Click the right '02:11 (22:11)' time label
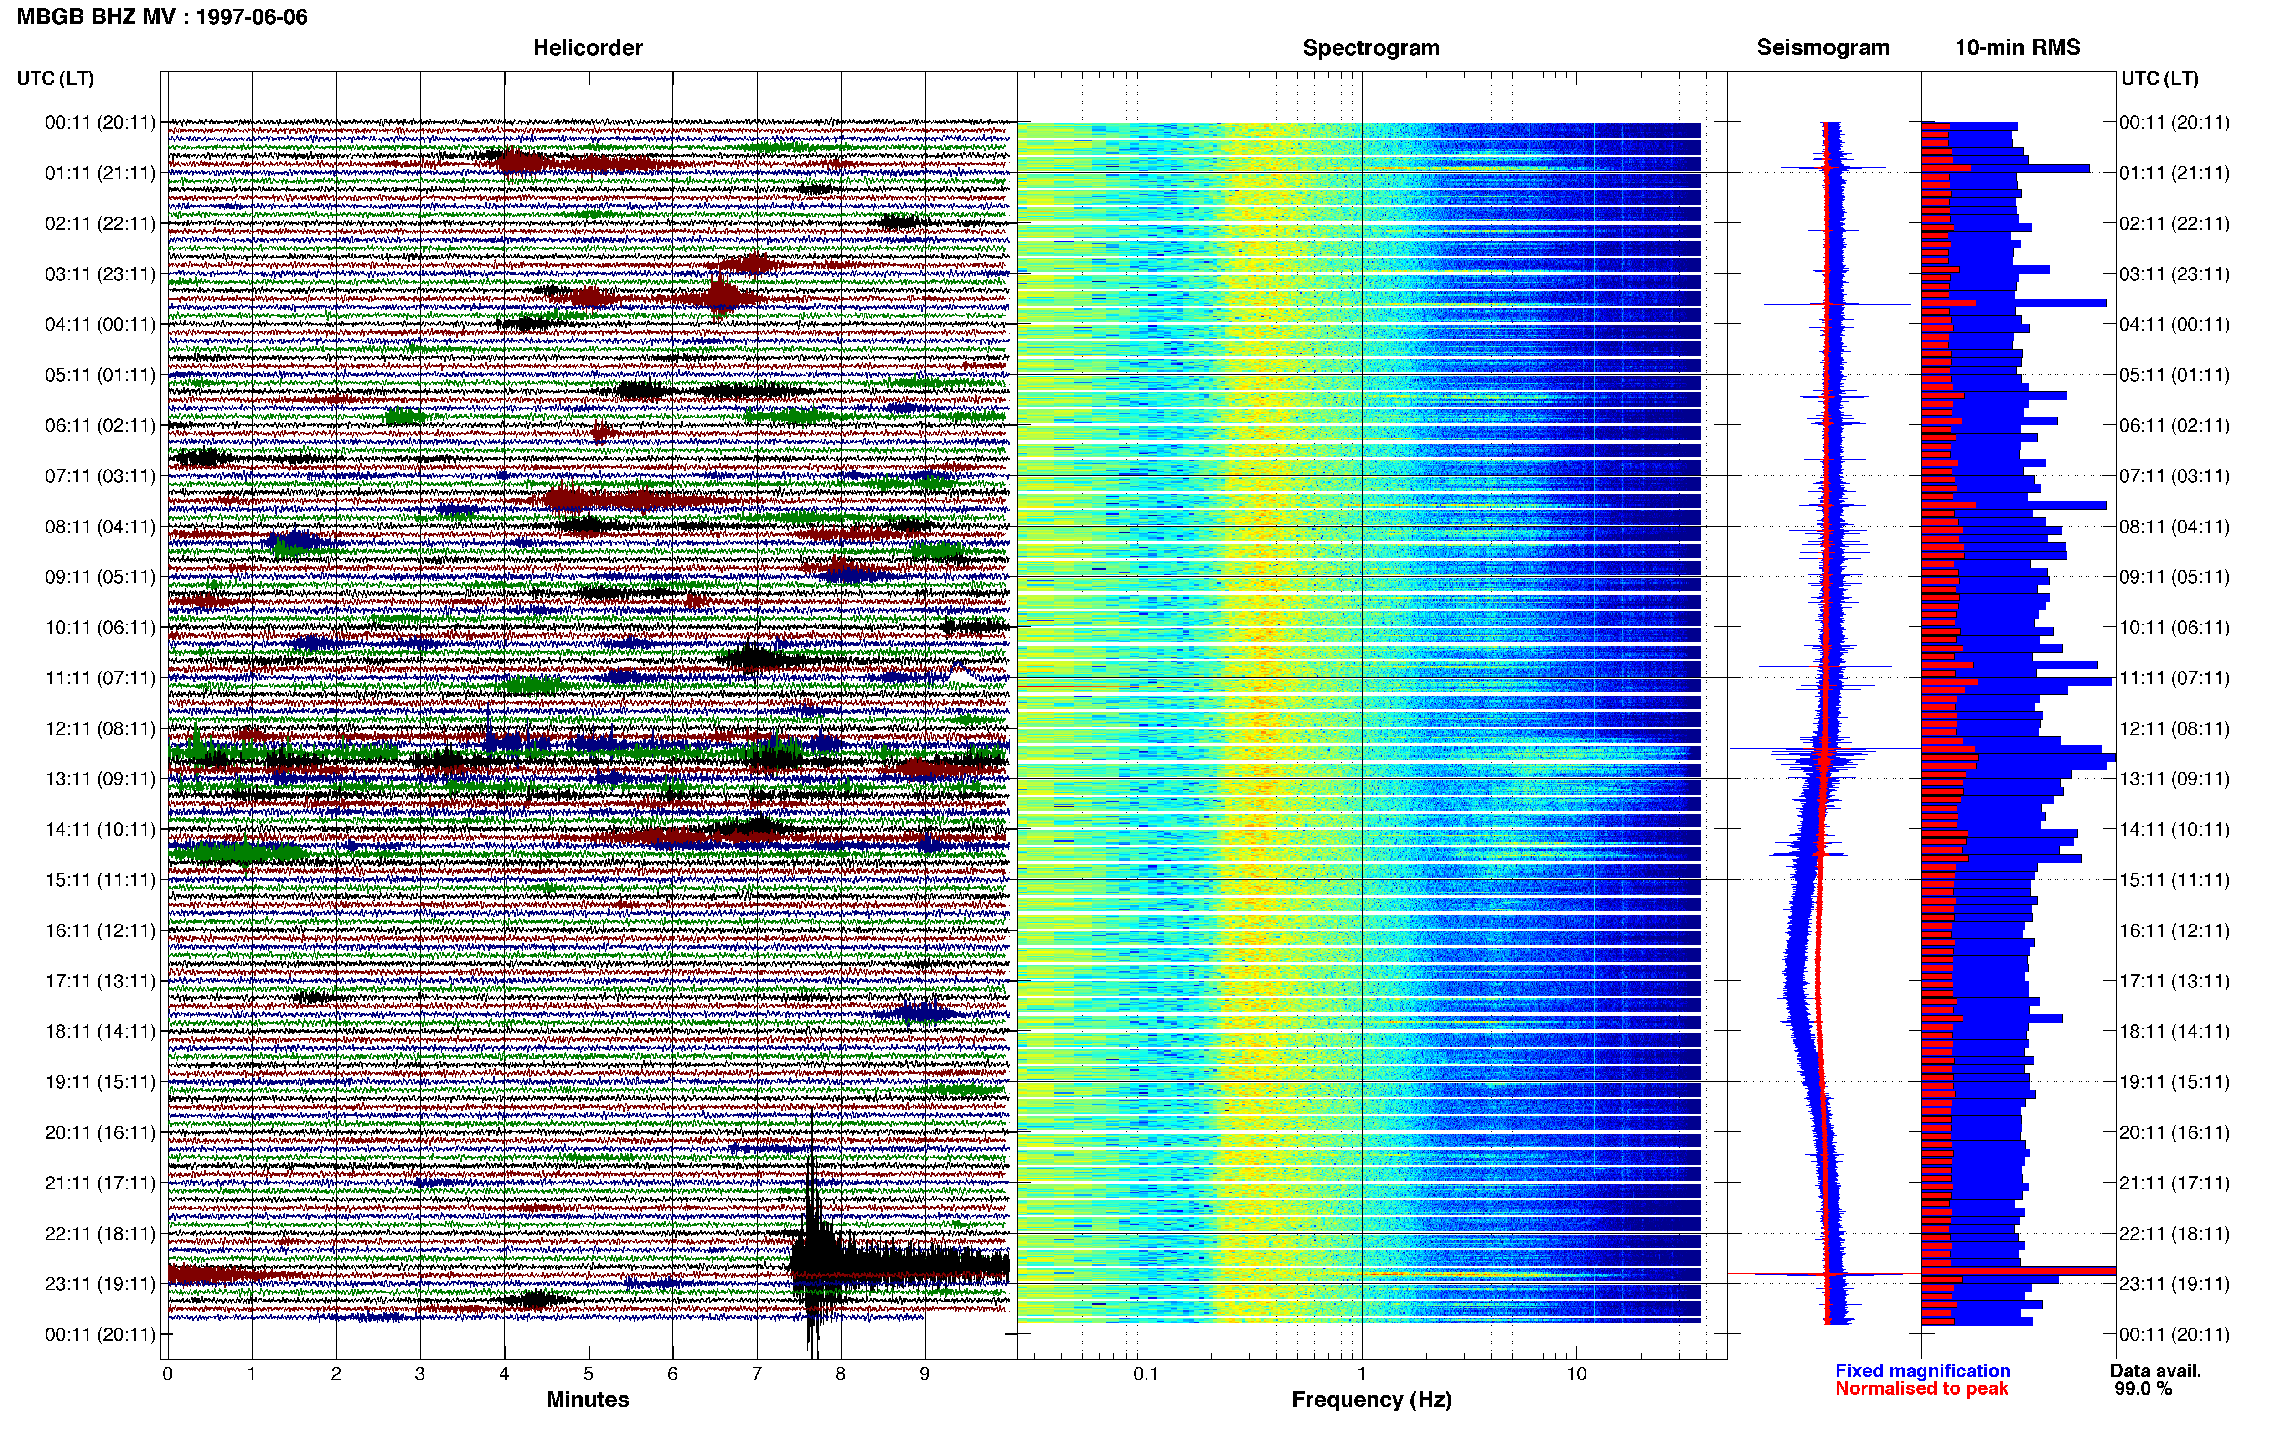 (x=2174, y=224)
